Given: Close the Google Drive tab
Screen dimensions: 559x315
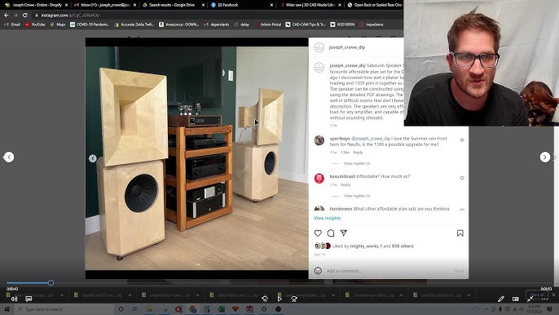Looking at the screenshot, I should coord(203,5).
